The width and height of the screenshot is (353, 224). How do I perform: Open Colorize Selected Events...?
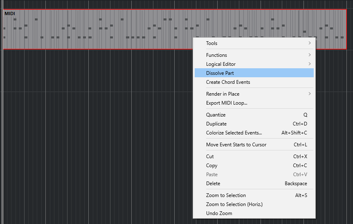tap(234, 133)
